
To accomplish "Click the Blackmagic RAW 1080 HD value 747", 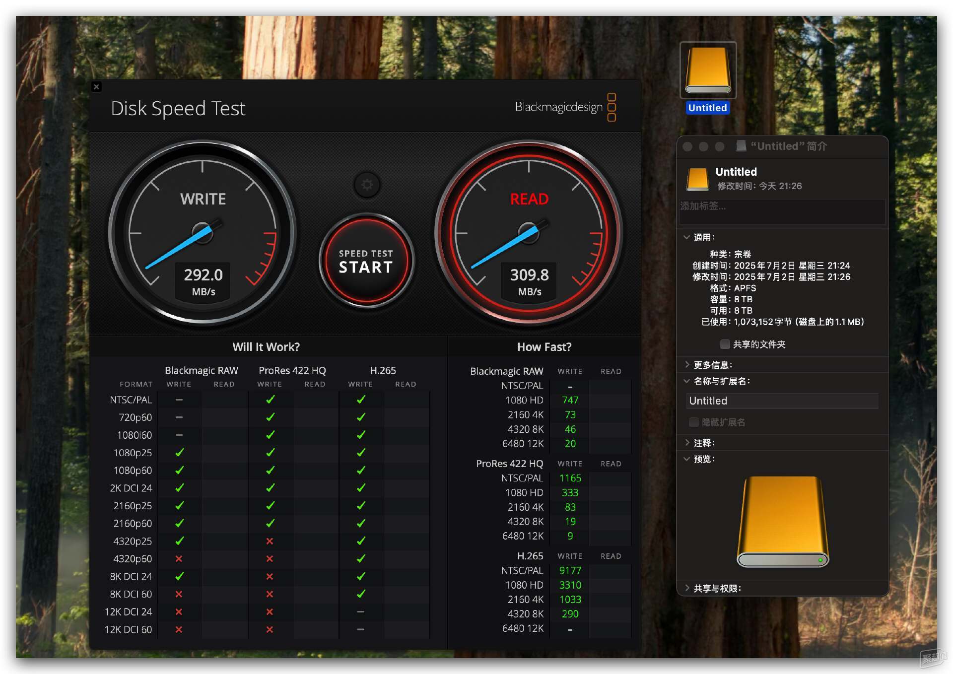I will pos(570,400).
